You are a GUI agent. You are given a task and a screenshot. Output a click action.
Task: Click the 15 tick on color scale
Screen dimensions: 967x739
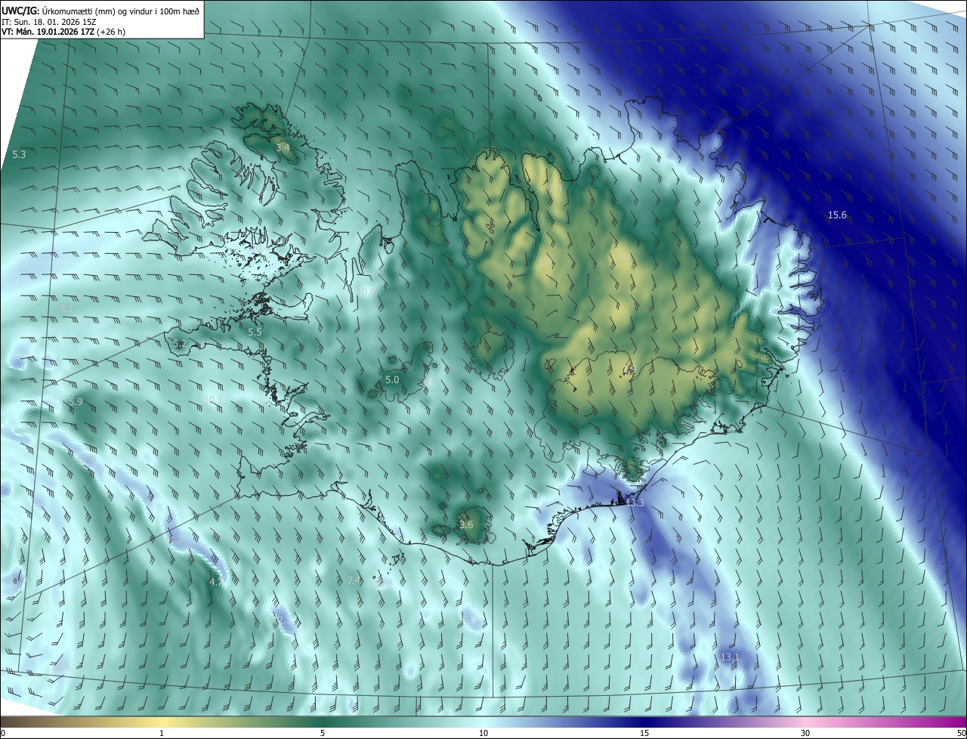click(644, 733)
